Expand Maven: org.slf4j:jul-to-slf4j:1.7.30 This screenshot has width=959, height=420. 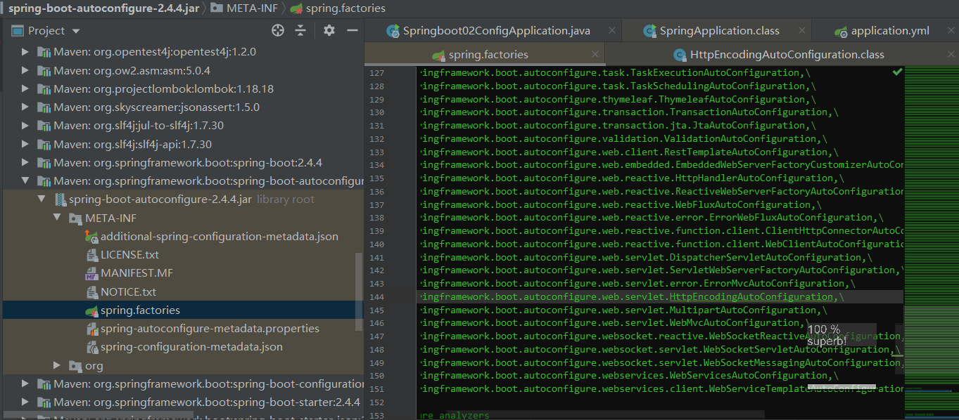pyautogui.click(x=26, y=126)
